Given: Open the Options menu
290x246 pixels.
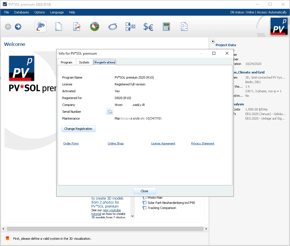Looking at the screenshot, I should click(x=40, y=12).
